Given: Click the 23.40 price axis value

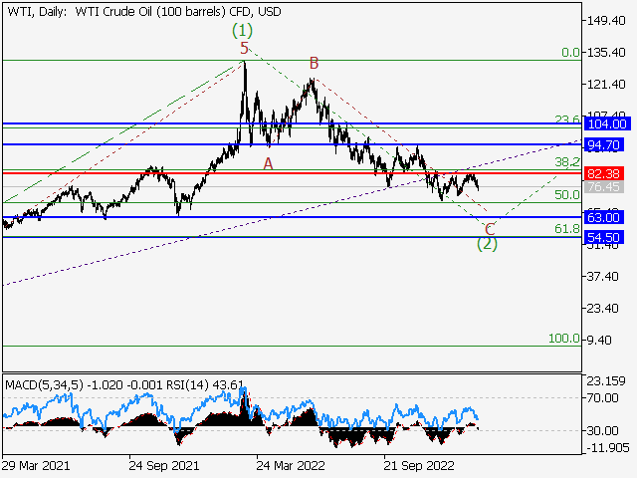Looking at the screenshot, I should (603, 308).
